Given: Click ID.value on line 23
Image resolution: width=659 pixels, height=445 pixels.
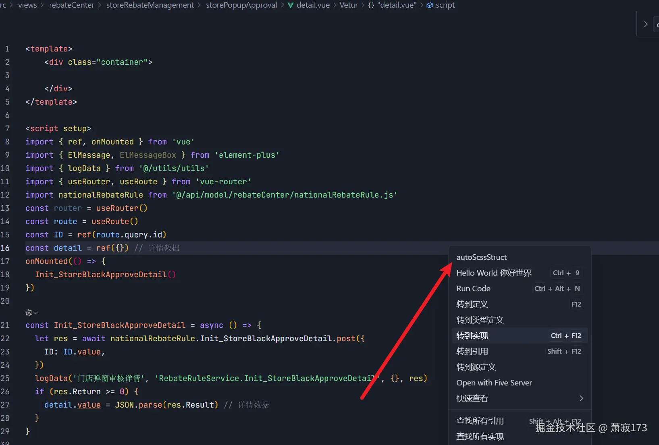Looking at the screenshot, I should tap(82, 352).
